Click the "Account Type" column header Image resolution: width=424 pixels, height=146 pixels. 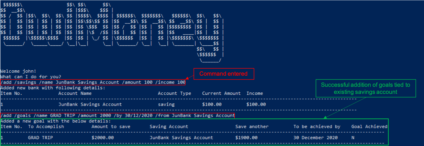click(x=174, y=93)
